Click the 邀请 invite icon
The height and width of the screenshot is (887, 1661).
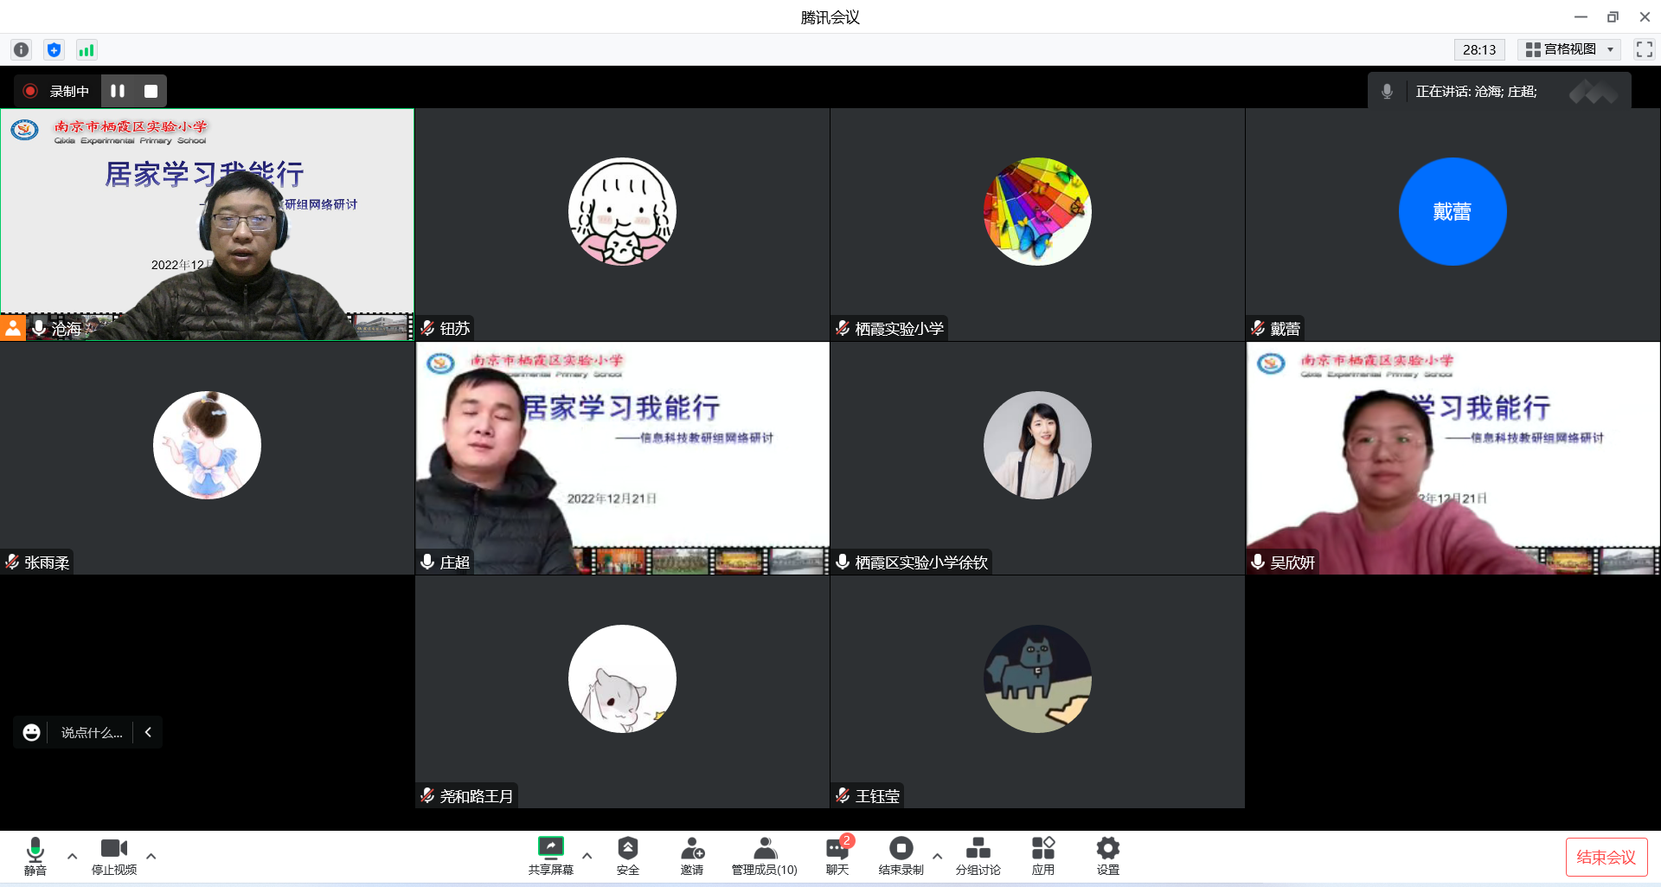coord(692,856)
